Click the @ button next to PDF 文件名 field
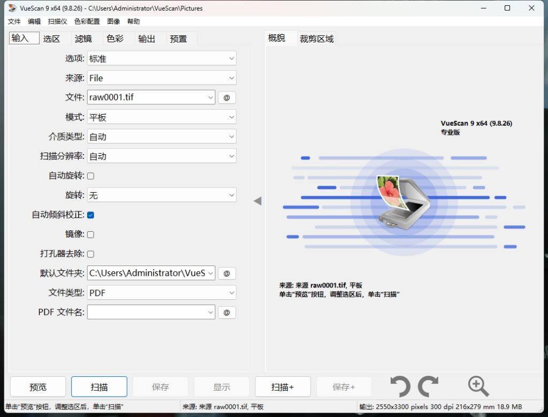The height and width of the screenshot is (417, 548). click(227, 313)
